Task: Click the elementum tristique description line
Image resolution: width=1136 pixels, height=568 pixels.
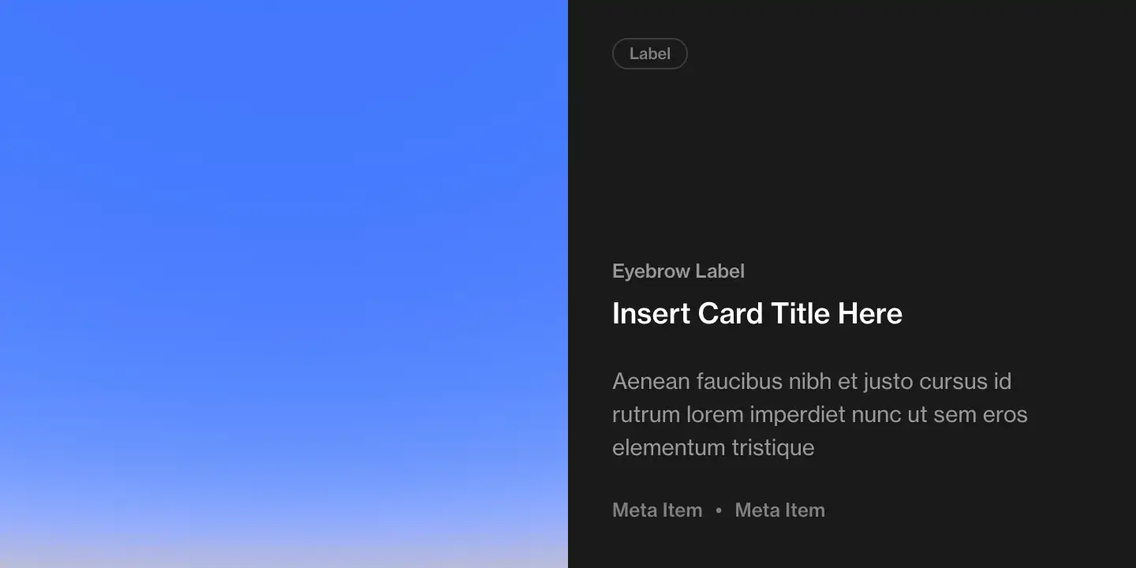Action: pyautogui.click(x=713, y=448)
